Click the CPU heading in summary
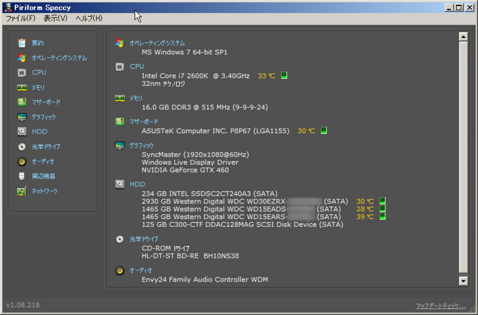This screenshot has width=478, height=315. pyautogui.click(x=137, y=66)
